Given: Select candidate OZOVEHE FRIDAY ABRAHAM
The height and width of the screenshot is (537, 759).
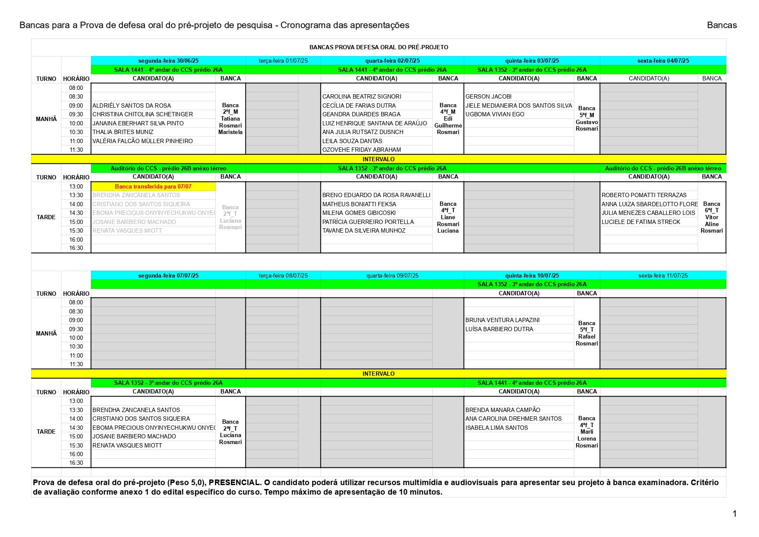Looking at the screenshot, I should click(x=362, y=150).
